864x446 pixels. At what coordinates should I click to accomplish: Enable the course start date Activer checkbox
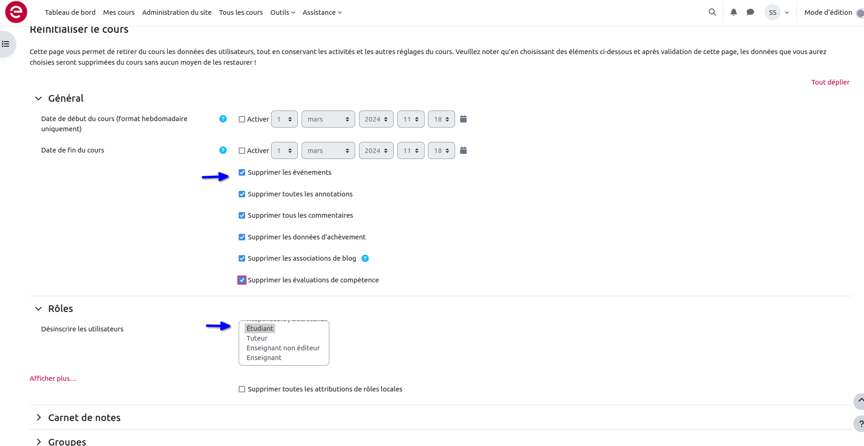click(x=242, y=119)
